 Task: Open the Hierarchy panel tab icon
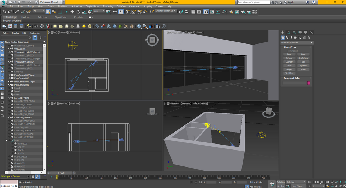tap(294, 32)
